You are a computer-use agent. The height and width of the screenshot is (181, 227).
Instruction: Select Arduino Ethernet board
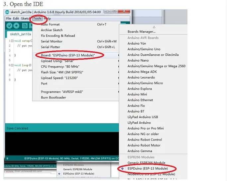[154, 100]
